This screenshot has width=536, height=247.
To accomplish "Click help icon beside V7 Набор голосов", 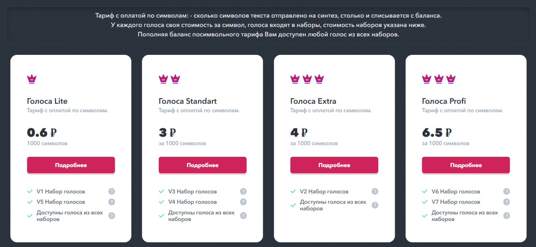I will (x=506, y=202).
